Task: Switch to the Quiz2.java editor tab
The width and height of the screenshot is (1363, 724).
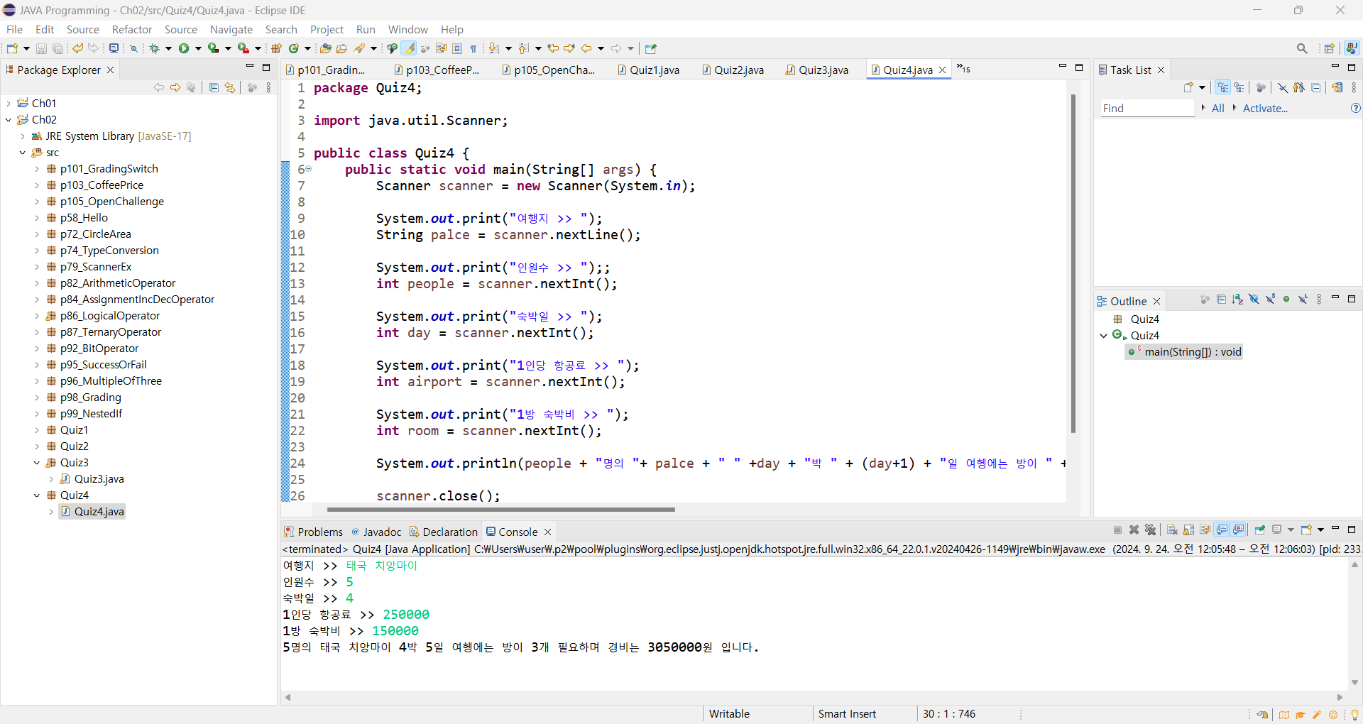Action: click(733, 70)
